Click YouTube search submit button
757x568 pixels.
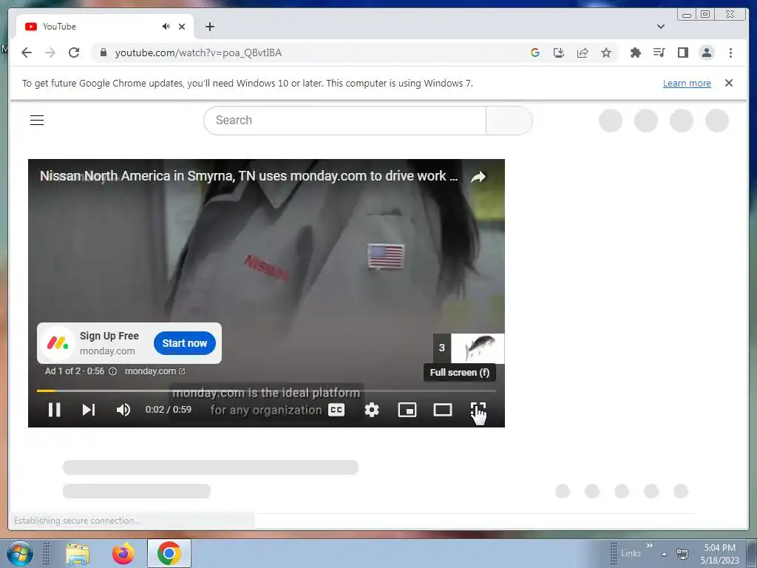(x=509, y=121)
